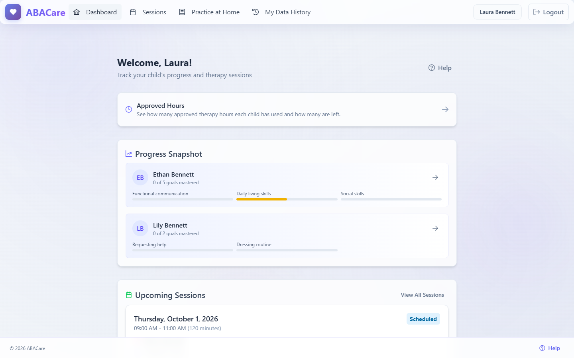Image resolution: width=574 pixels, height=358 pixels.
Task: Click the Logout arrow icon
Action: pos(537,12)
